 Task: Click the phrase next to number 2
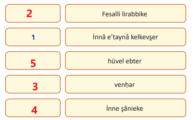[125, 13]
